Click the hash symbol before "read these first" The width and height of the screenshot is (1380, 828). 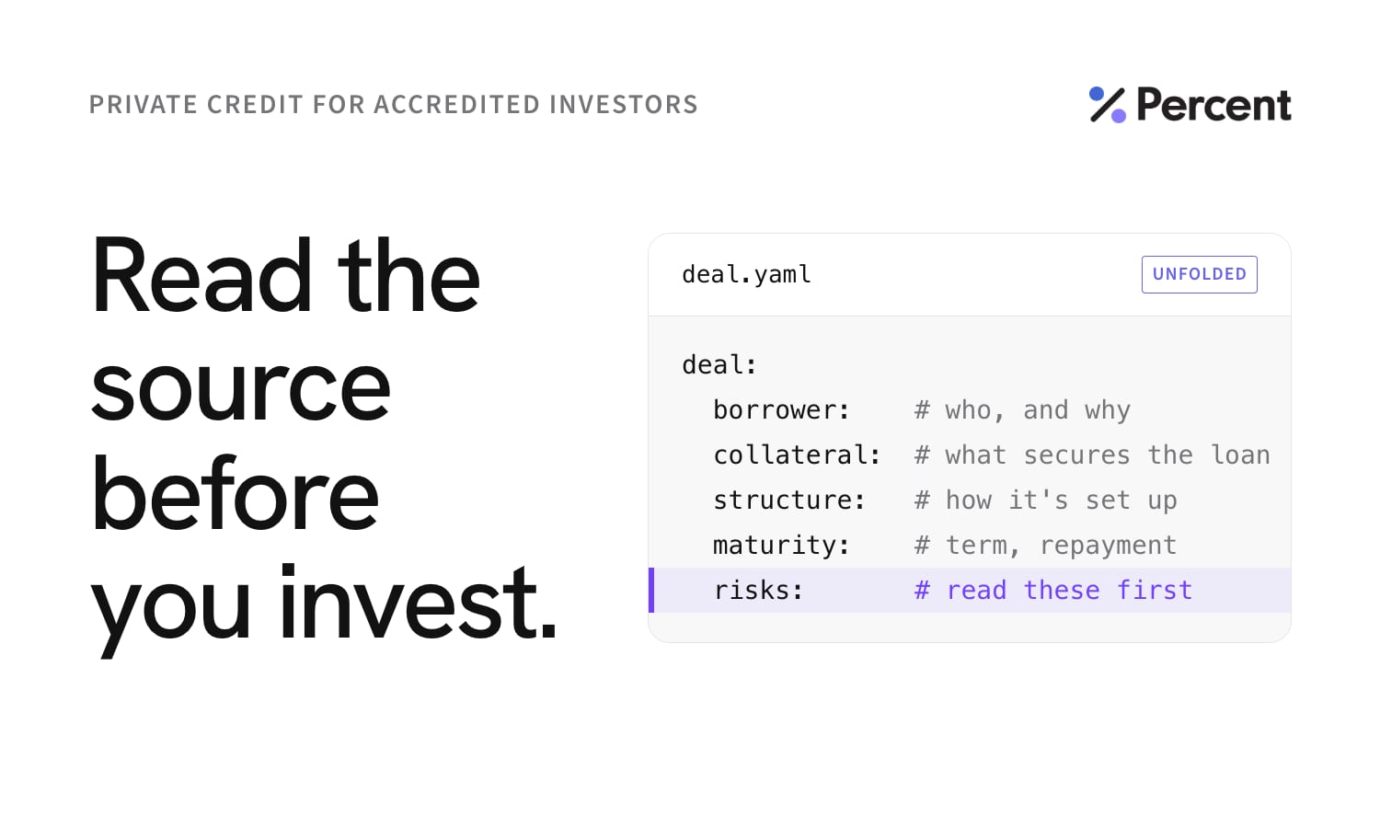922,590
